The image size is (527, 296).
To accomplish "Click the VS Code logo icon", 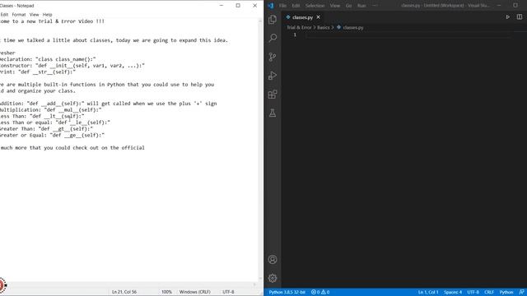I will point(271,6).
